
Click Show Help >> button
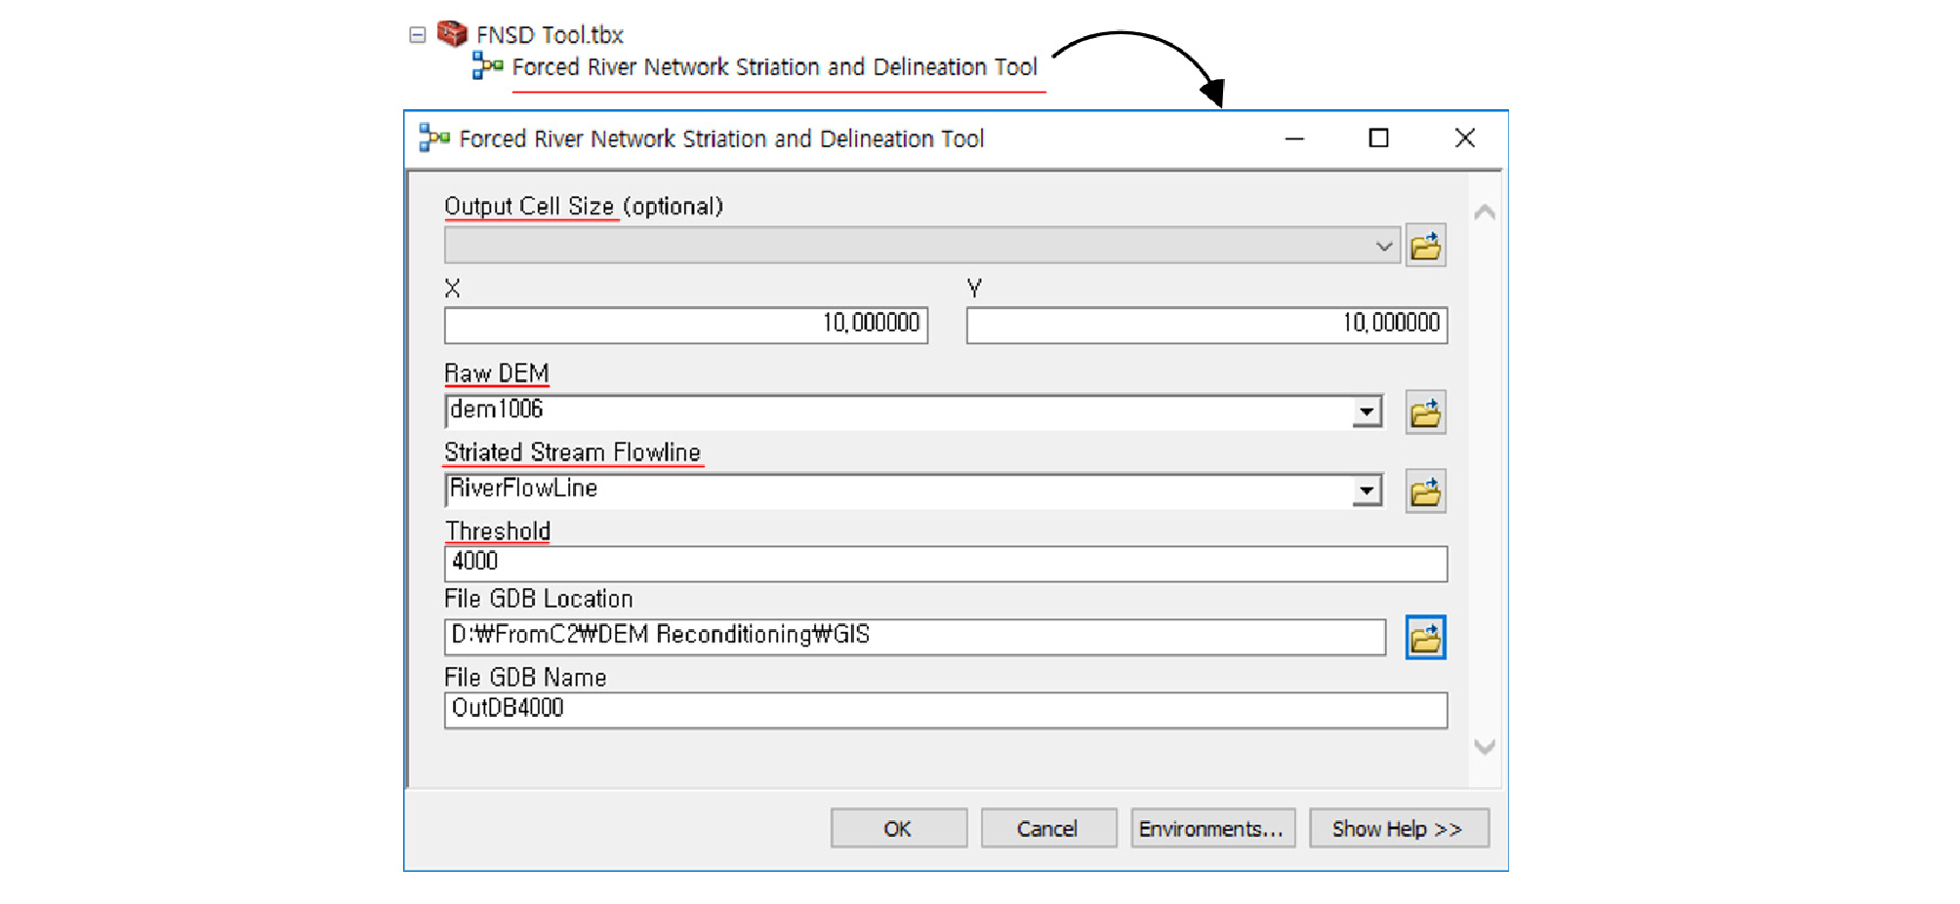coord(1398,829)
